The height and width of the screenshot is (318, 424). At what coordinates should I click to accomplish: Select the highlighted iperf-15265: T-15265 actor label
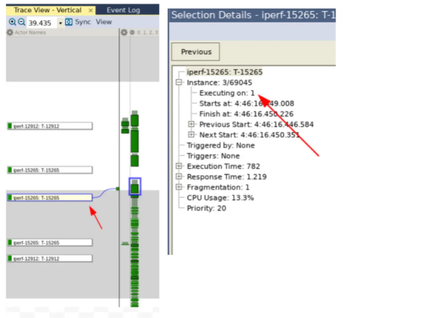coord(50,198)
